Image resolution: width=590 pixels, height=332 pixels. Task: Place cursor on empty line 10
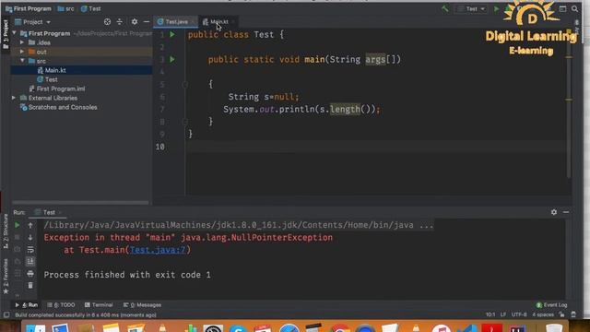[376, 147]
